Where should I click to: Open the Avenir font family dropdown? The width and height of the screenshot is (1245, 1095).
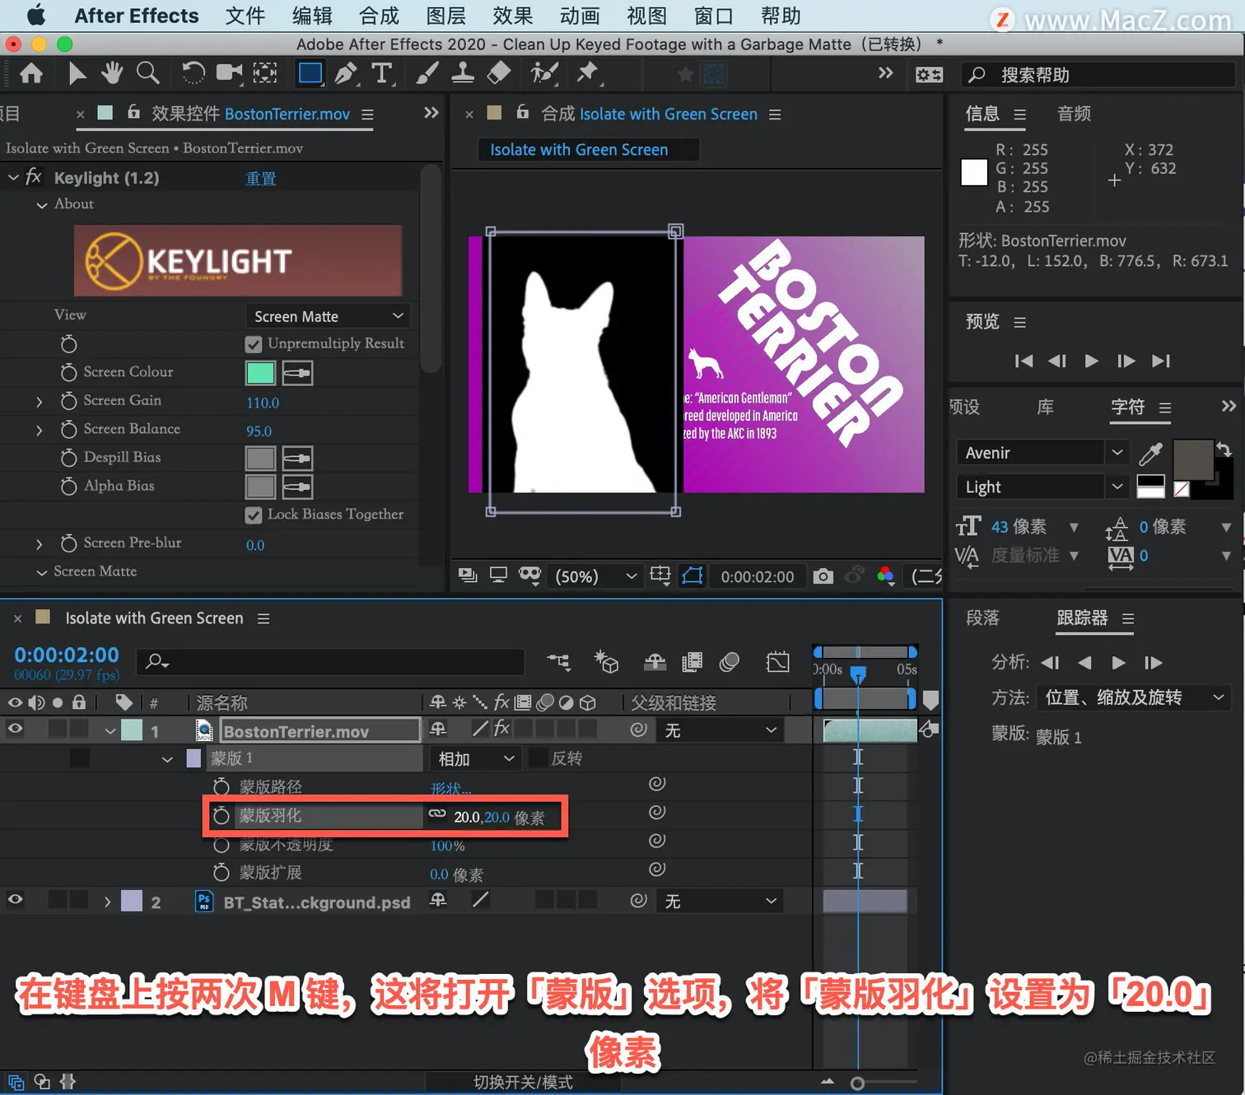(1041, 452)
